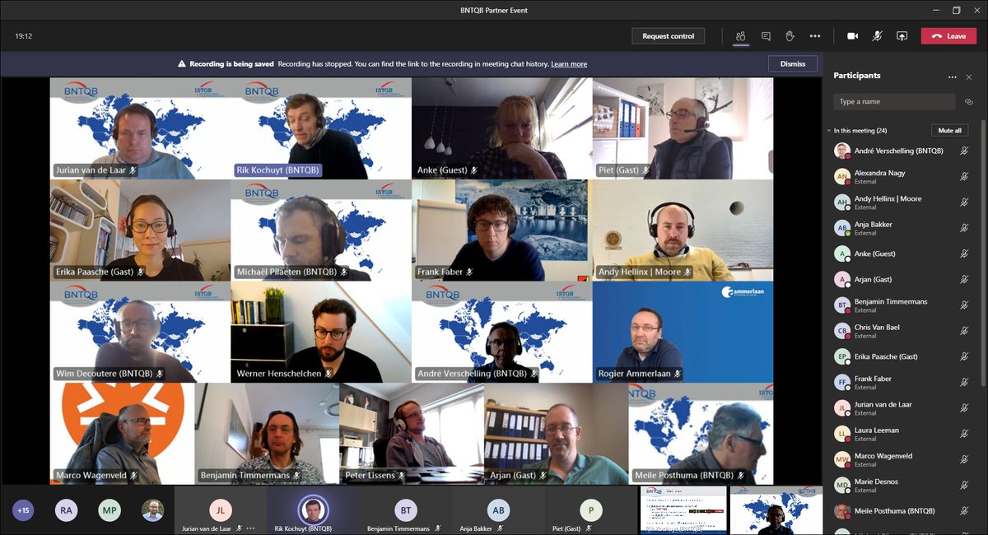This screenshot has width=988, height=535.
Task: Click icon beside Type a name field
Action: [x=969, y=102]
